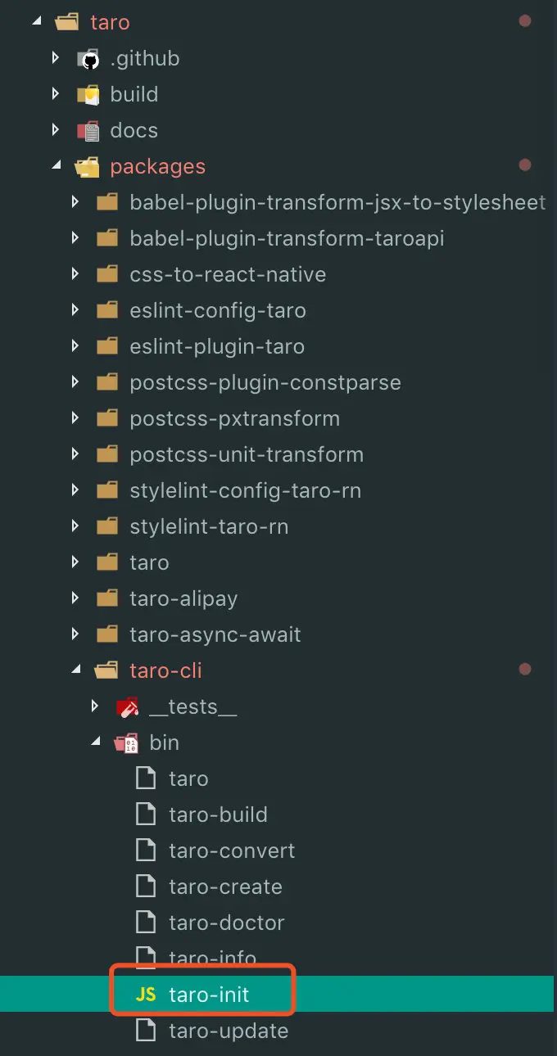Click the file icon for taro-build
Image resolution: width=557 pixels, height=1056 pixels.
146,814
